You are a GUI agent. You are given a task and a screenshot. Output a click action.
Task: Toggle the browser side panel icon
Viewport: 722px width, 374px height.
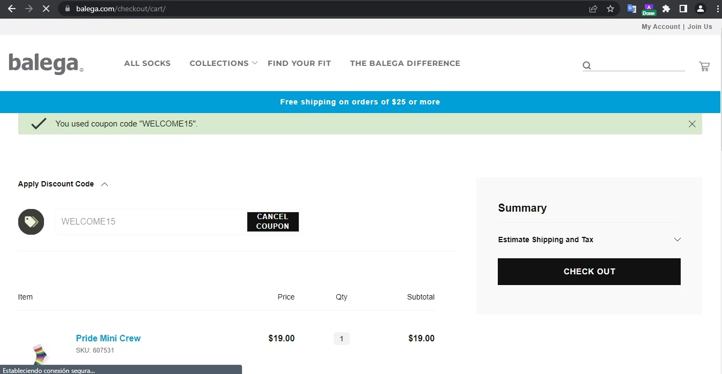coord(683,9)
